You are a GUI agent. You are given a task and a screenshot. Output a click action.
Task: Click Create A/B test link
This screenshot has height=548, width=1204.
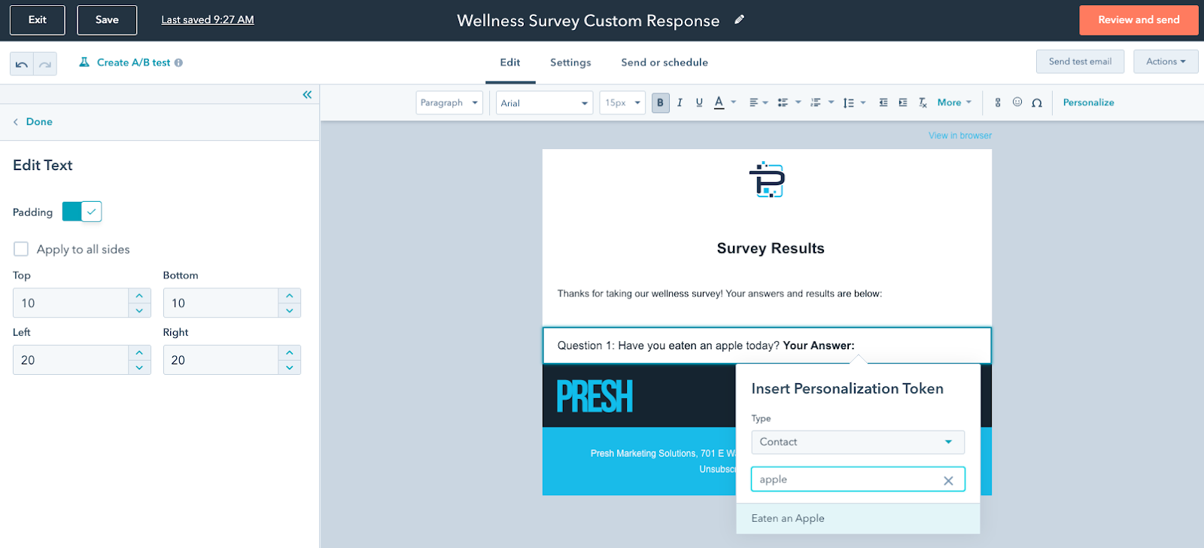(133, 62)
